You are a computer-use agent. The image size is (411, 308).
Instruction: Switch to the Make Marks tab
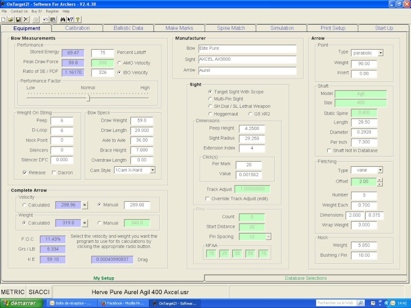coord(179,28)
